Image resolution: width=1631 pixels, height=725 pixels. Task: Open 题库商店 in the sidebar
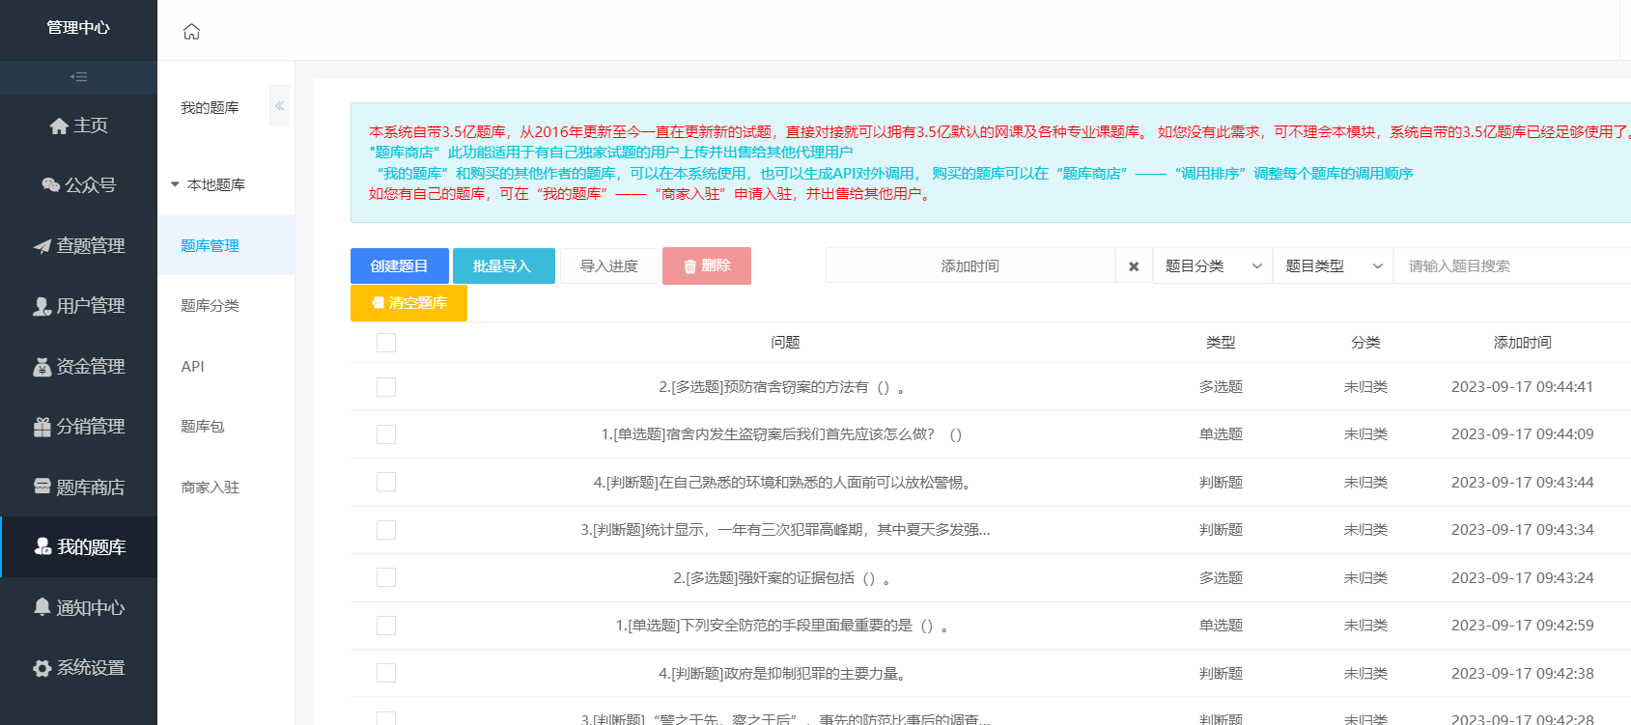coord(79,487)
